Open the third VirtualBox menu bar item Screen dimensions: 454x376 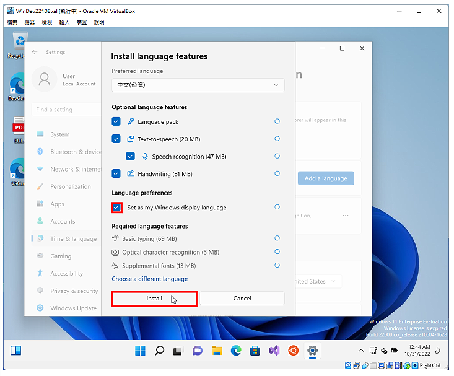47,22
